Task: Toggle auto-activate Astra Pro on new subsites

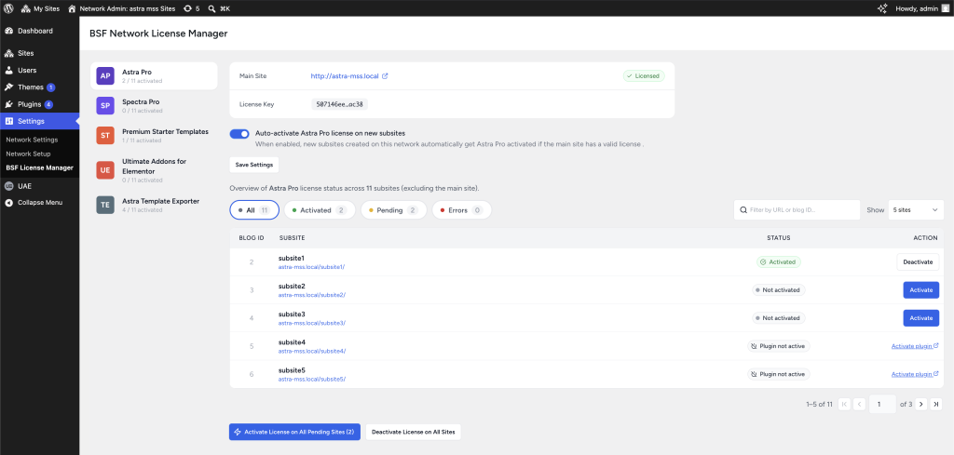Action: [x=239, y=134]
